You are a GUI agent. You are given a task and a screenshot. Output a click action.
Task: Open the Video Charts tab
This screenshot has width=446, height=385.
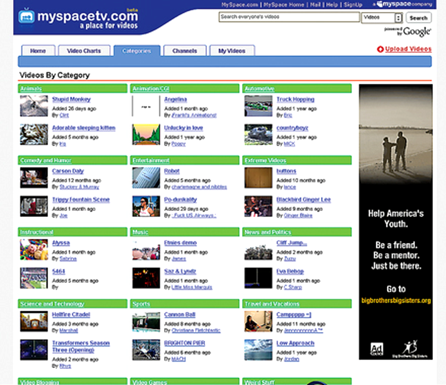tap(84, 51)
